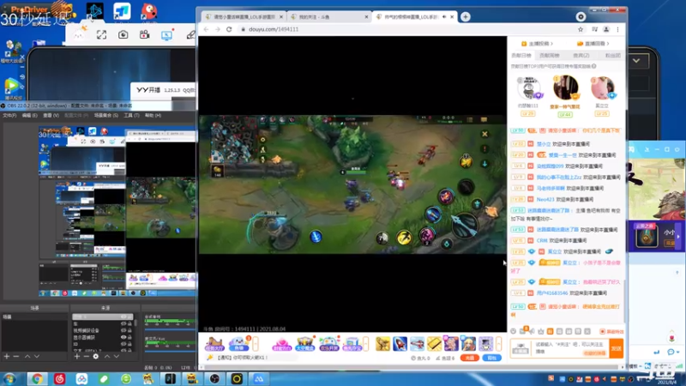Click browser horizontal scrollbar
The height and width of the screenshot is (386, 686).
coord(412,367)
